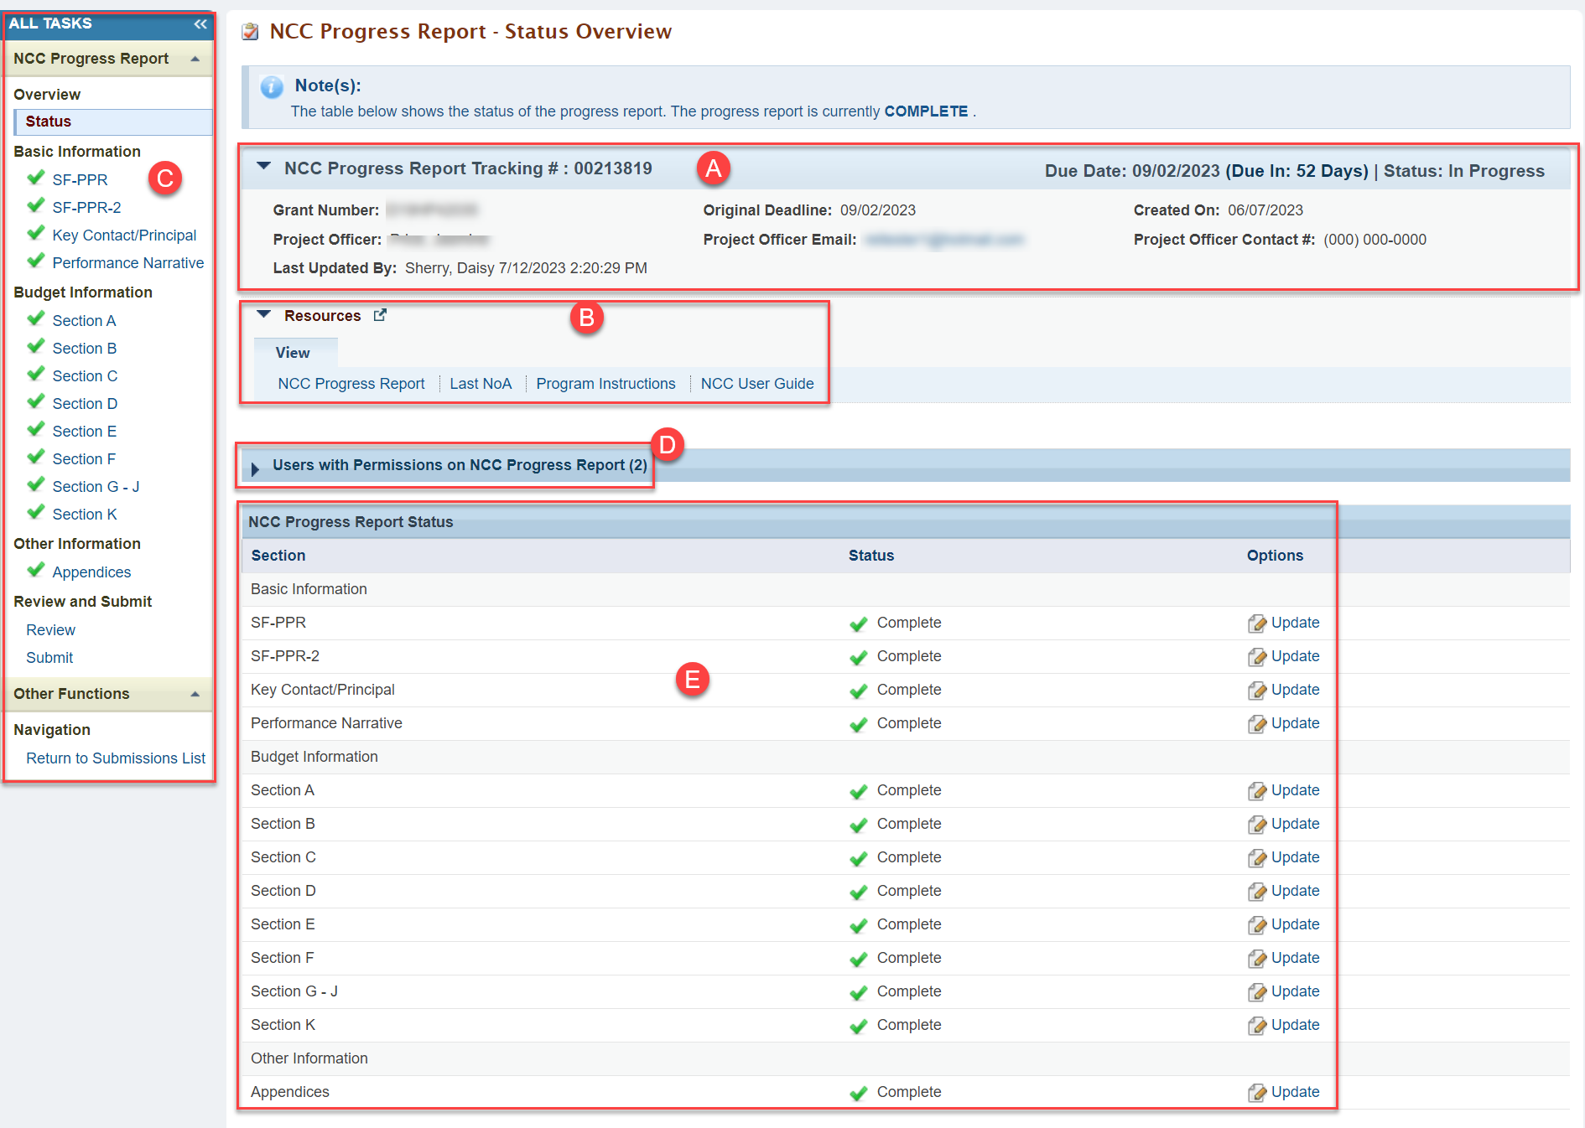Open the Review link under Review and Submit
Screen dimensions: 1585x1128
tap(50, 630)
